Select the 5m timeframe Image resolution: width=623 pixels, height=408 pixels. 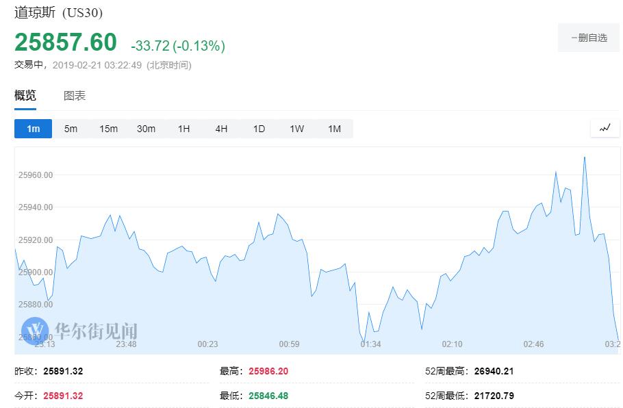71,129
